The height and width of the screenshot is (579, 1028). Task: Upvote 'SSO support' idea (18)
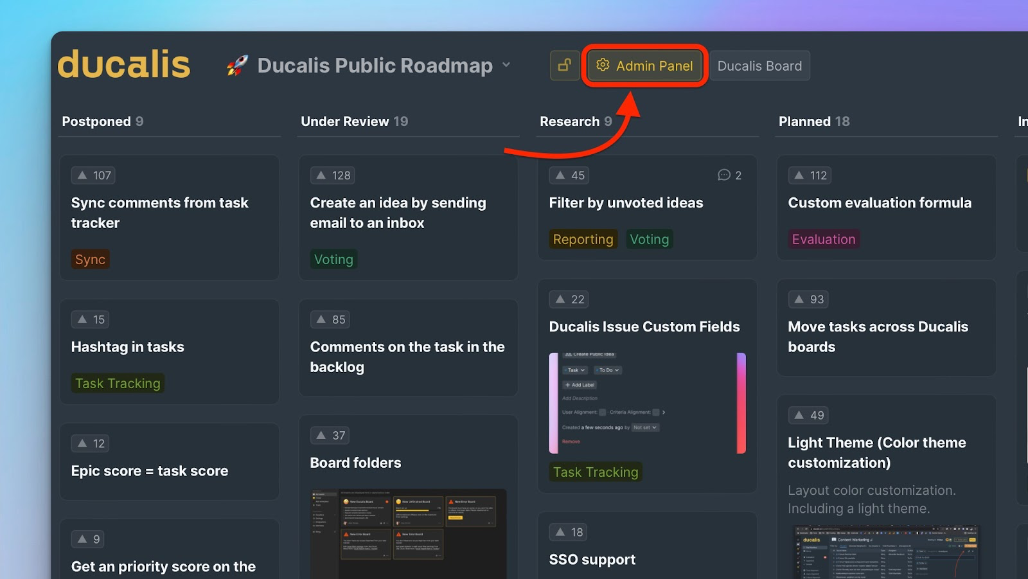click(x=569, y=532)
